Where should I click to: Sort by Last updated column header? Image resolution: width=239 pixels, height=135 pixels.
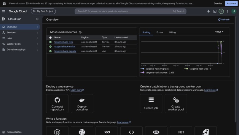point(121,37)
